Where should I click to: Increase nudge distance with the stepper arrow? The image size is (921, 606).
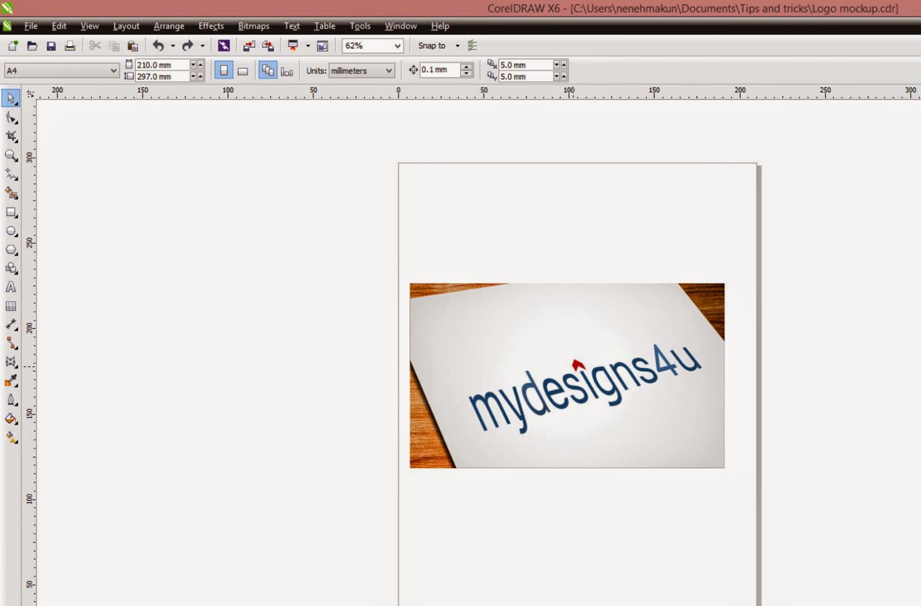click(x=465, y=67)
